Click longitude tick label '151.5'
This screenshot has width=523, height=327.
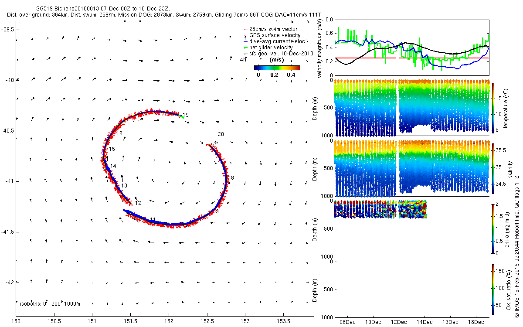131,322
